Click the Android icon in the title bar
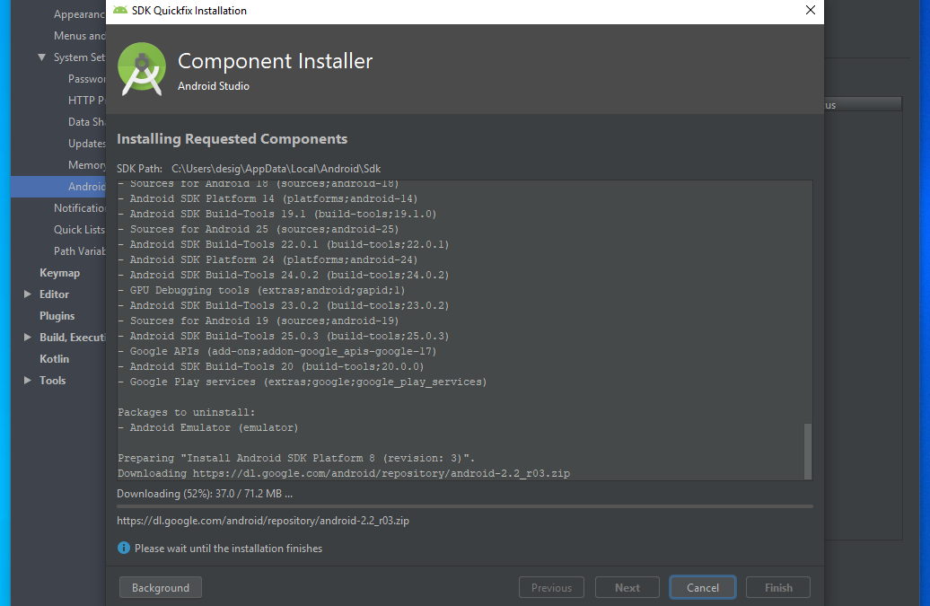Viewport: 930px width, 606px height. (120, 10)
